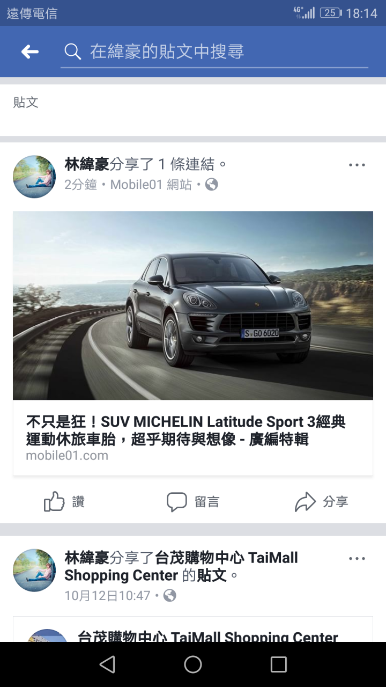Open the MICHELIN Latitude Sport 3 article title
This screenshot has width=386, height=687.
(186, 430)
